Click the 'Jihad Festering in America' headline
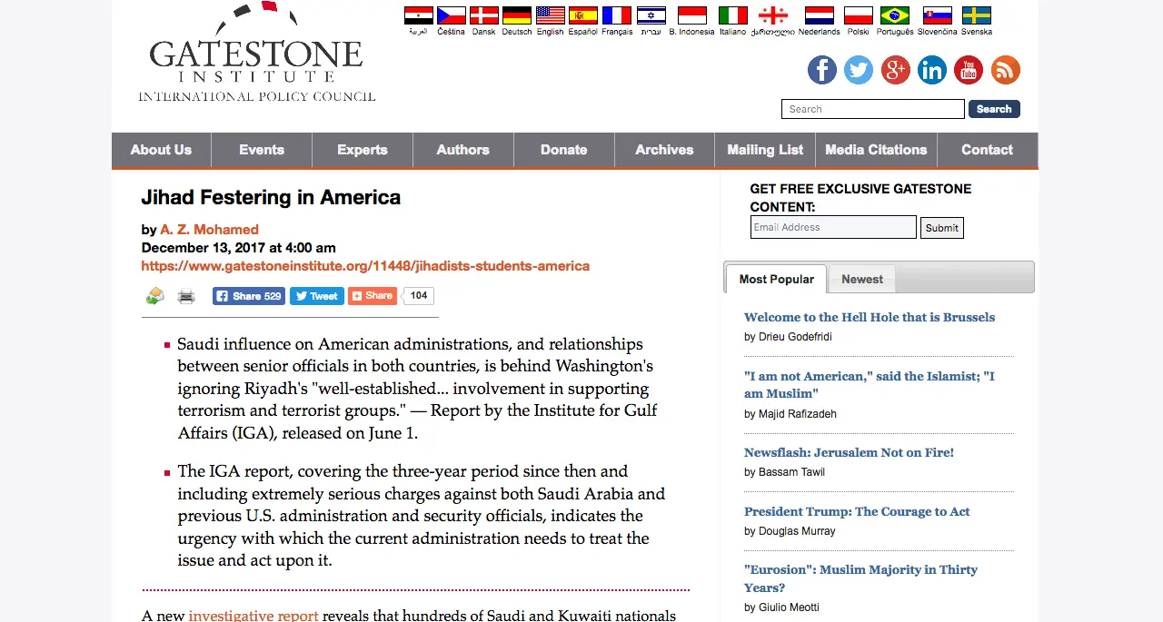Image resolution: width=1163 pixels, height=622 pixels. coord(271,197)
